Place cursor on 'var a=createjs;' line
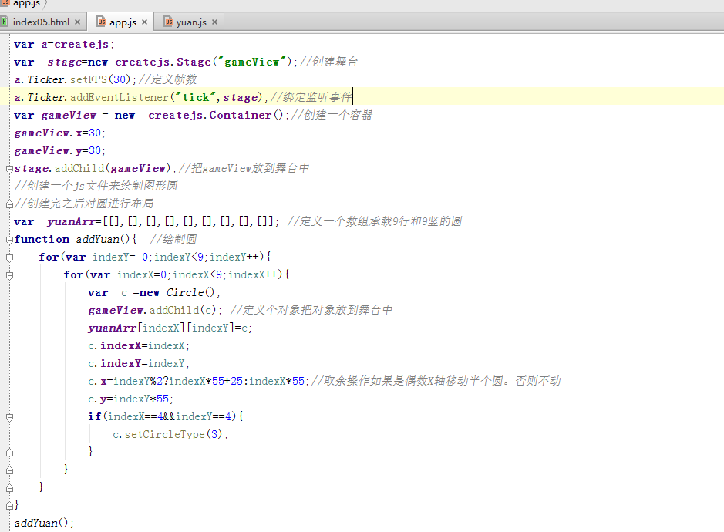Screen dimensions: 724x532 pyautogui.click(x=64, y=45)
